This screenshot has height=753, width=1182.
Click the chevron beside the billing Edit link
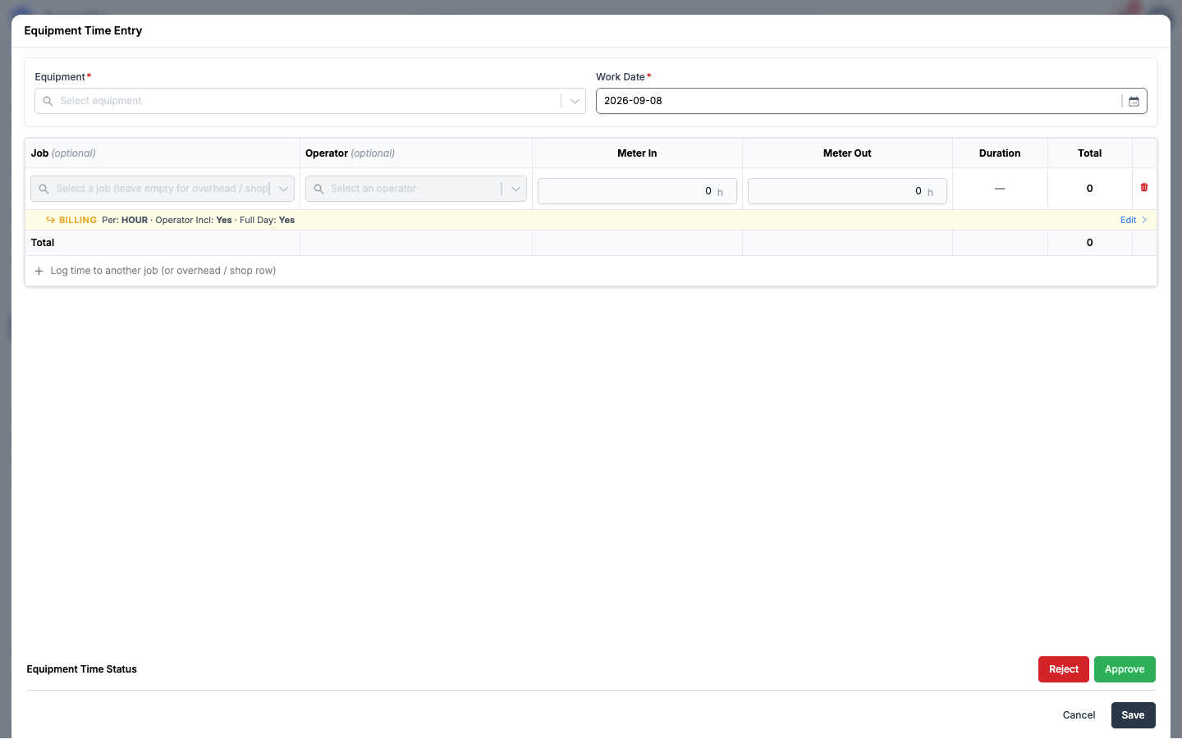click(x=1143, y=220)
